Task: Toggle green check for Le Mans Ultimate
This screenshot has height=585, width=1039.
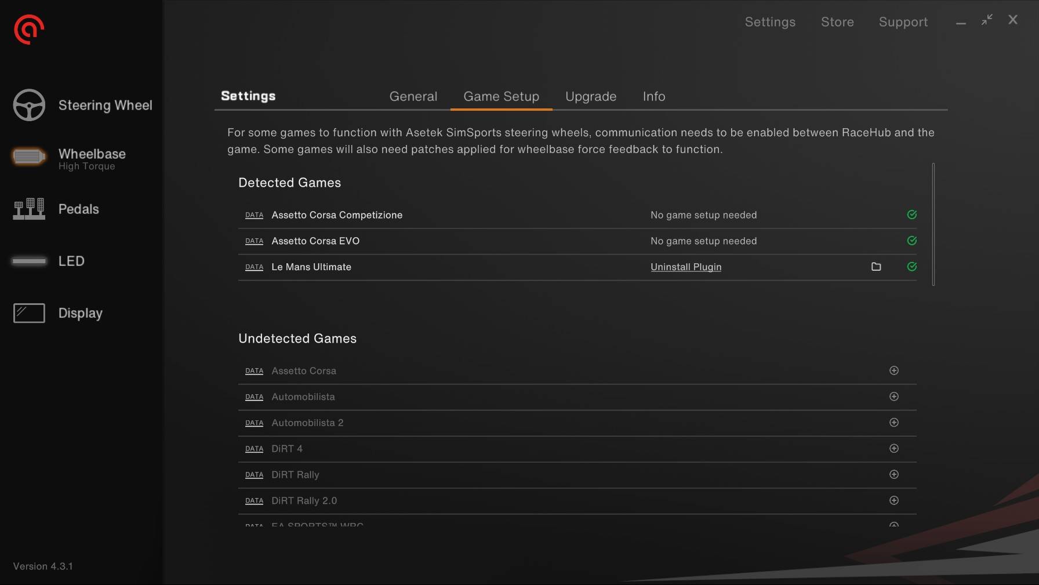Action: click(911, 267)
